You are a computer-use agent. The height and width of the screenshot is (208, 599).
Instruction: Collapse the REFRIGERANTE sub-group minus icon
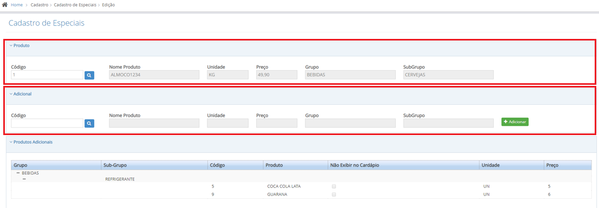coord(24,179)
